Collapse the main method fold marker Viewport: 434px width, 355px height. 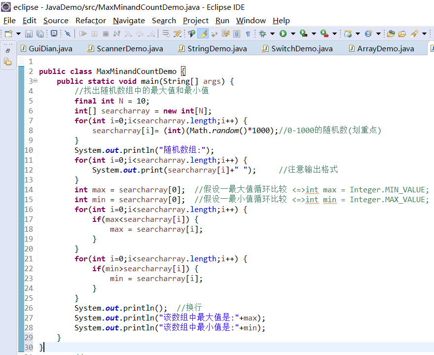pos(36,81)
